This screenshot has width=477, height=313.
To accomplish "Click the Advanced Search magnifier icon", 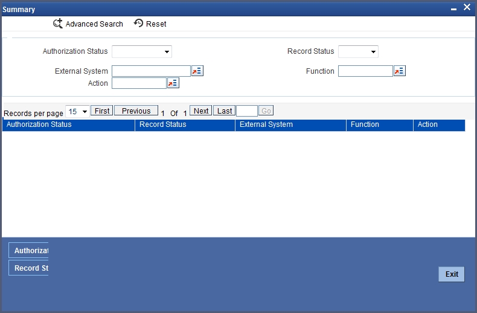I will pyautogui.click(x=58, y=24).
